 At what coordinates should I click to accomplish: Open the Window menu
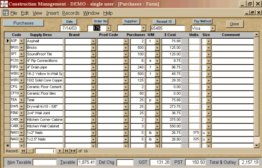[91, 13]
